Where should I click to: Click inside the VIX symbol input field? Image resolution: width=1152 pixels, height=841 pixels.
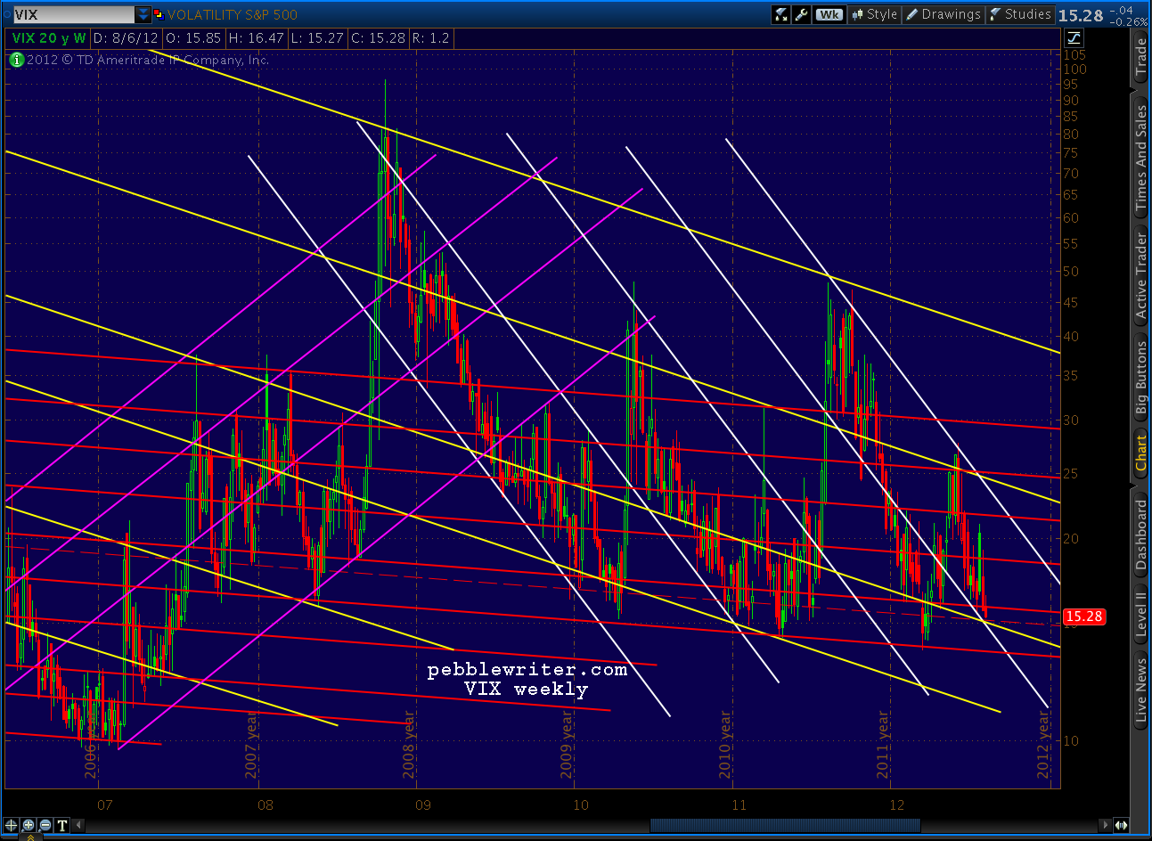coord(73,14)
